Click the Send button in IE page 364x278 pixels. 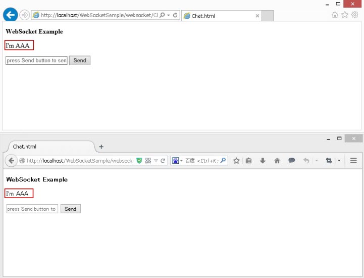80,61
